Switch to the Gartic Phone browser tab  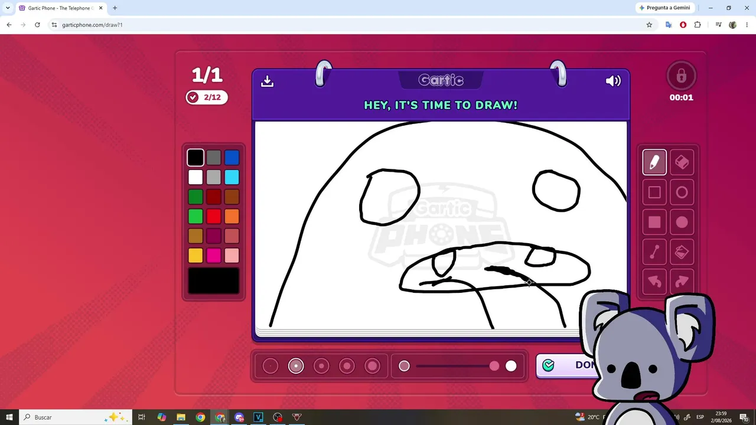[x=61, y=8]
